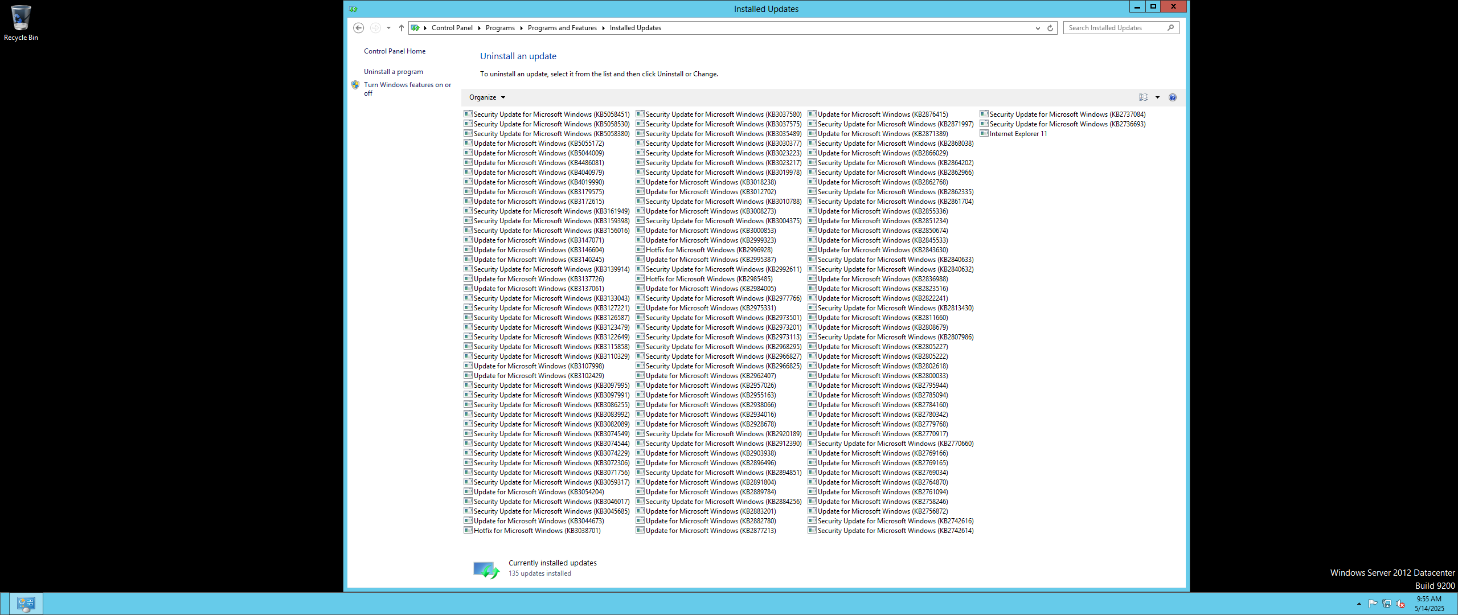Open Turn Windows features on or off
The height and width of the screenshot is (615, 1458).
click(407, 89)
